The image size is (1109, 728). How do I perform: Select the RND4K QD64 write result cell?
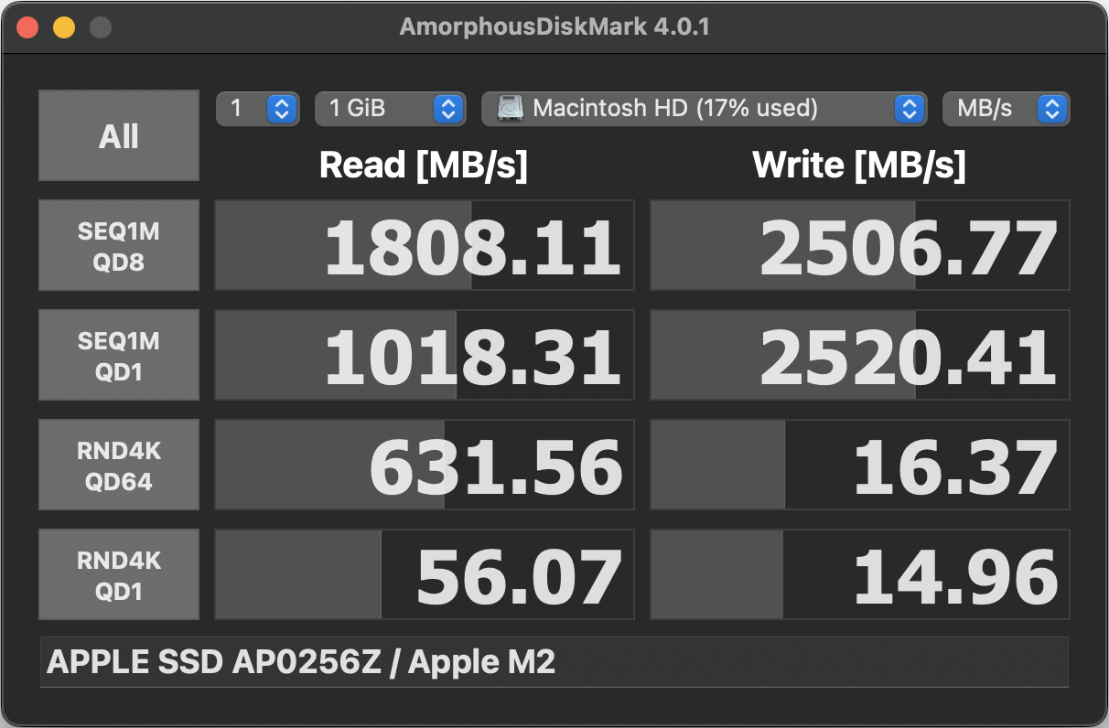point(860,464)
